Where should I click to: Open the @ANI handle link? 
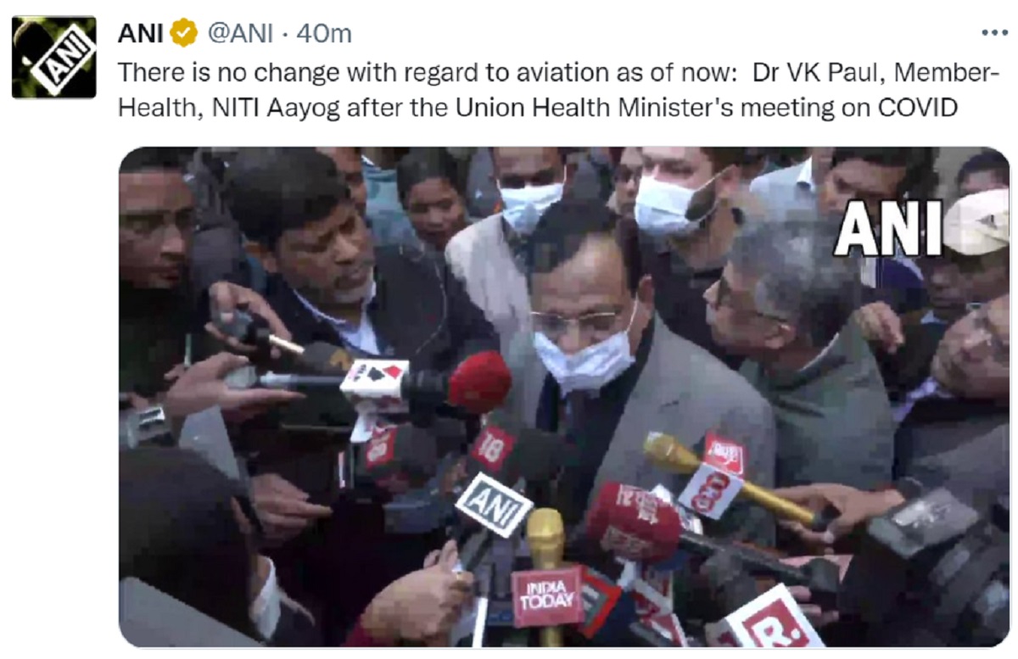[x=240, y=33]
